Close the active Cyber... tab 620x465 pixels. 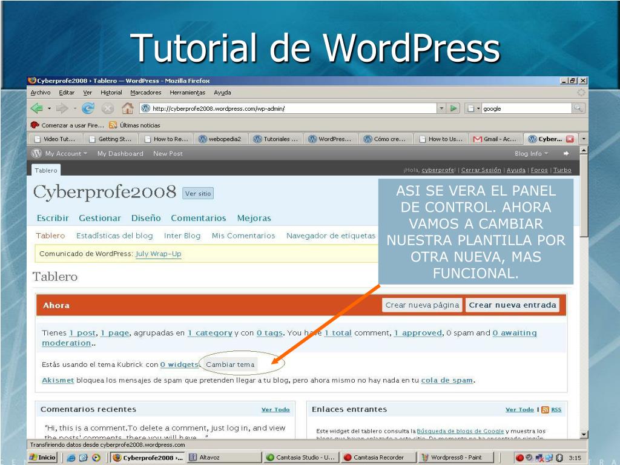pyautogui.click(x=570, y=139)
